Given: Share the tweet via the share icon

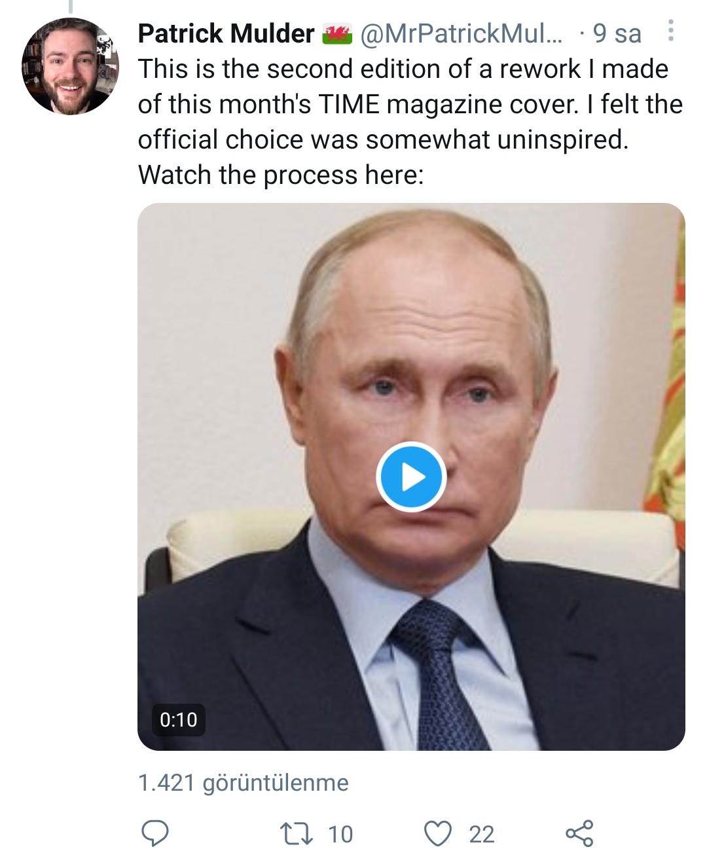Looking at the screenshot, I should tap(579, 833).
